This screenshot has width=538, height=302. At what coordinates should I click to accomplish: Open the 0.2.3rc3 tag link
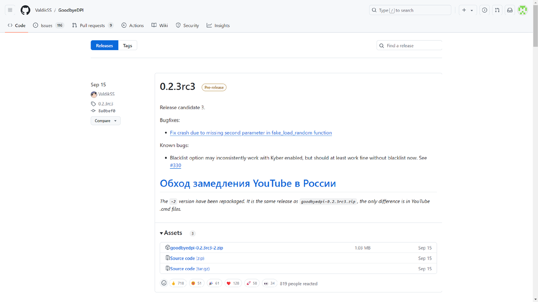point(105,104)
